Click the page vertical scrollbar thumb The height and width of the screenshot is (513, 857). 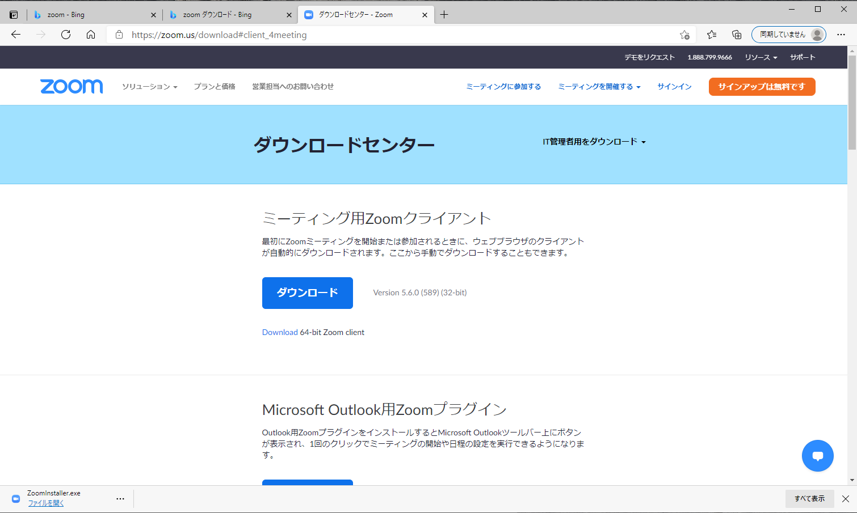[x=852, y=103]
